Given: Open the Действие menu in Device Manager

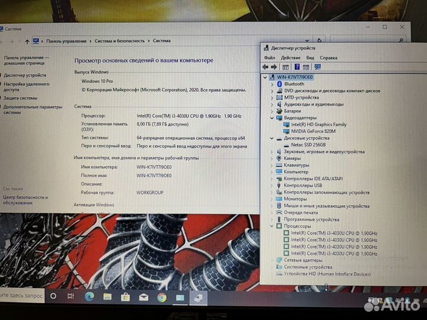Looking at the screenshot, I should click(x=291, y=57).
